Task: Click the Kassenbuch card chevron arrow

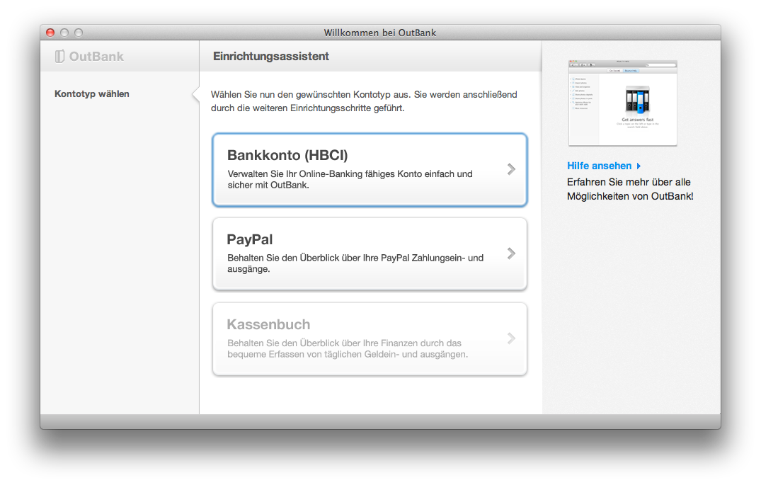Action: pos(511,338)
